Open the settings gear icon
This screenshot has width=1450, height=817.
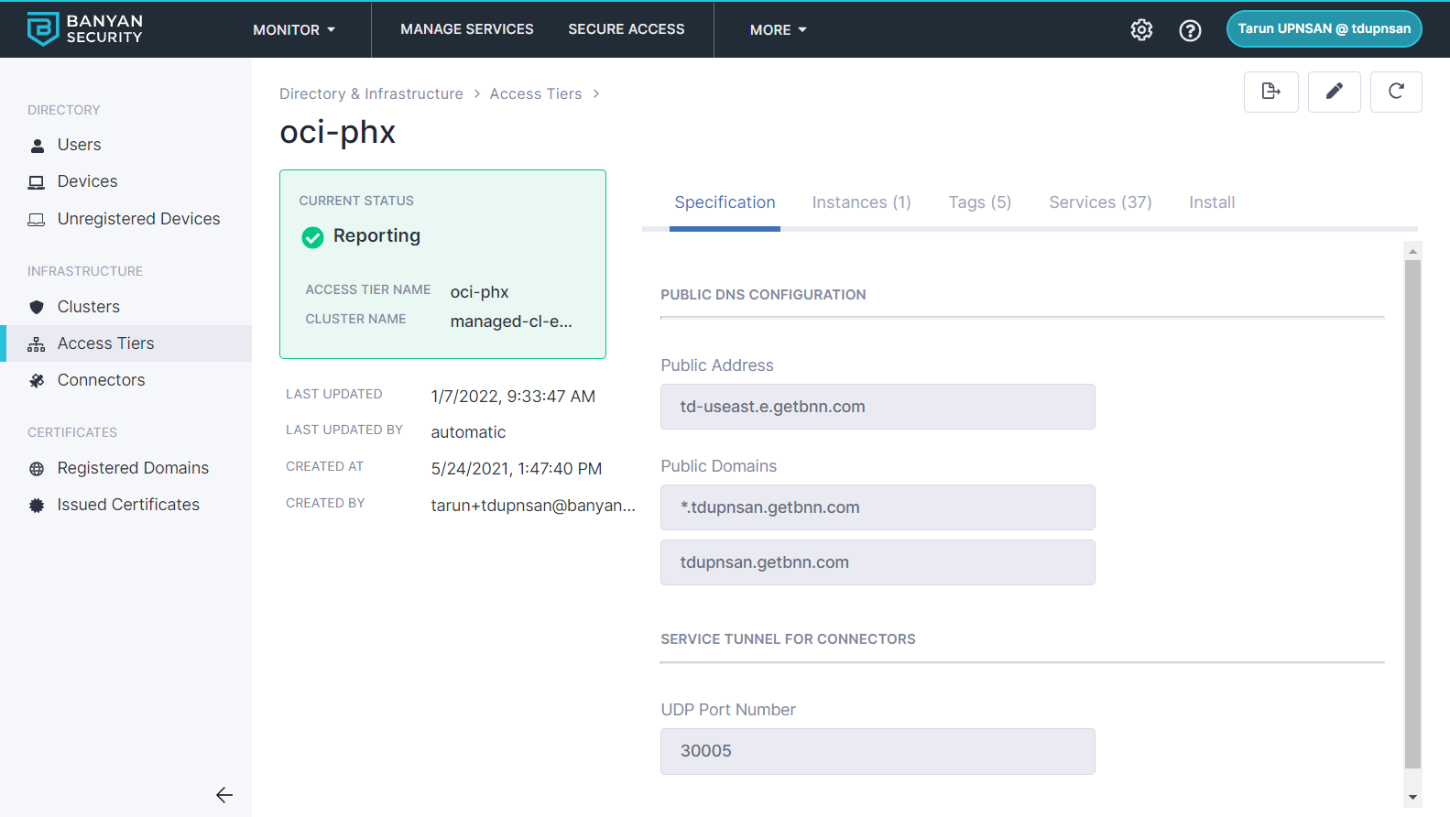1141,29
